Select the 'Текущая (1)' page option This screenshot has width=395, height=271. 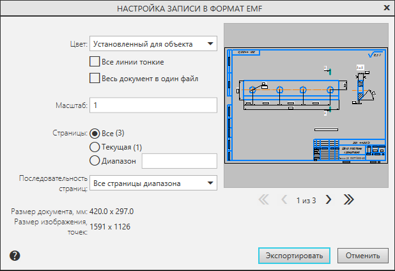tap(95, 147)
